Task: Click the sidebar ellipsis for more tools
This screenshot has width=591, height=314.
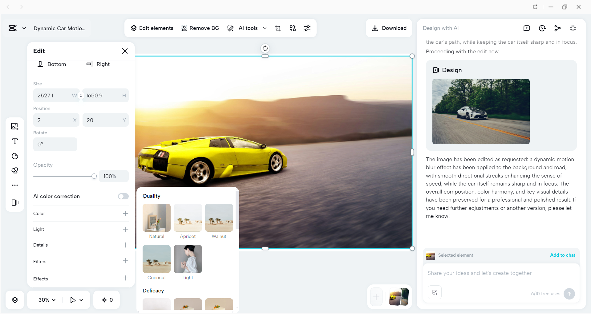Action: click(x=14, y=185)
